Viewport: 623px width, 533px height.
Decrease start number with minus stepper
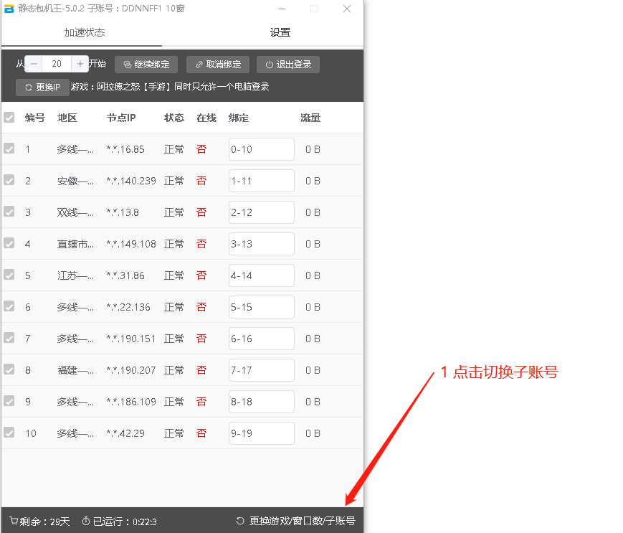pos(34,64)
